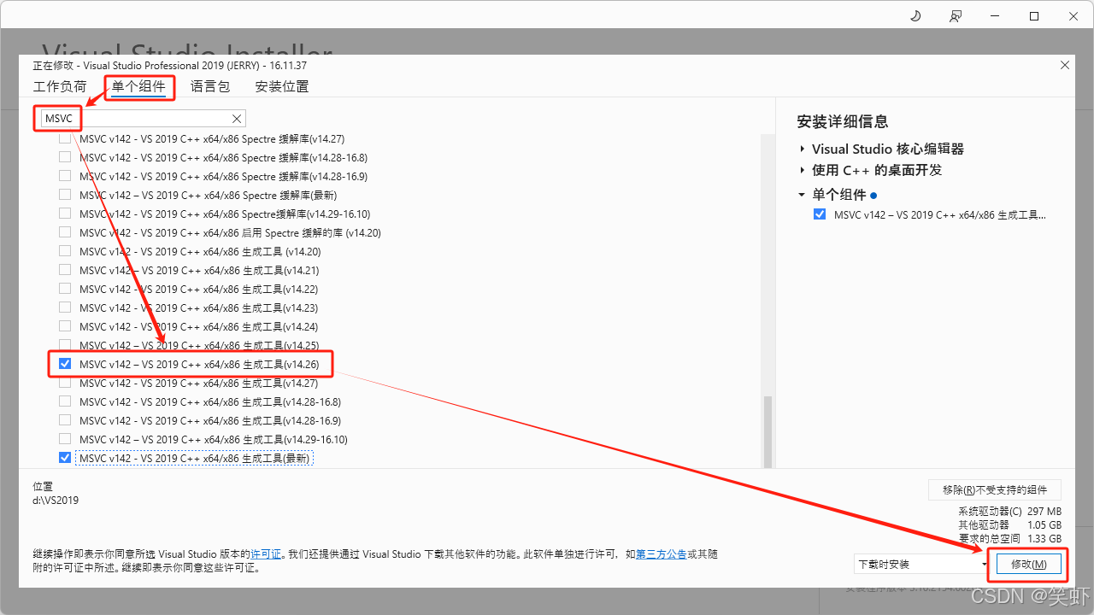Clear the MSVC search box with X
Viewport: 1094px width, 615px height.
pos(238,119)
